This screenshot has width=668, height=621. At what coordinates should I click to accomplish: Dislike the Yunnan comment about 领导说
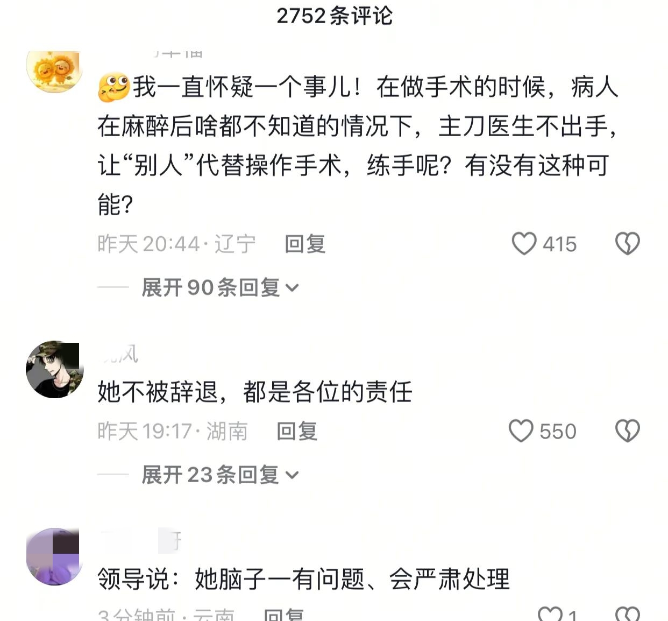627,614
